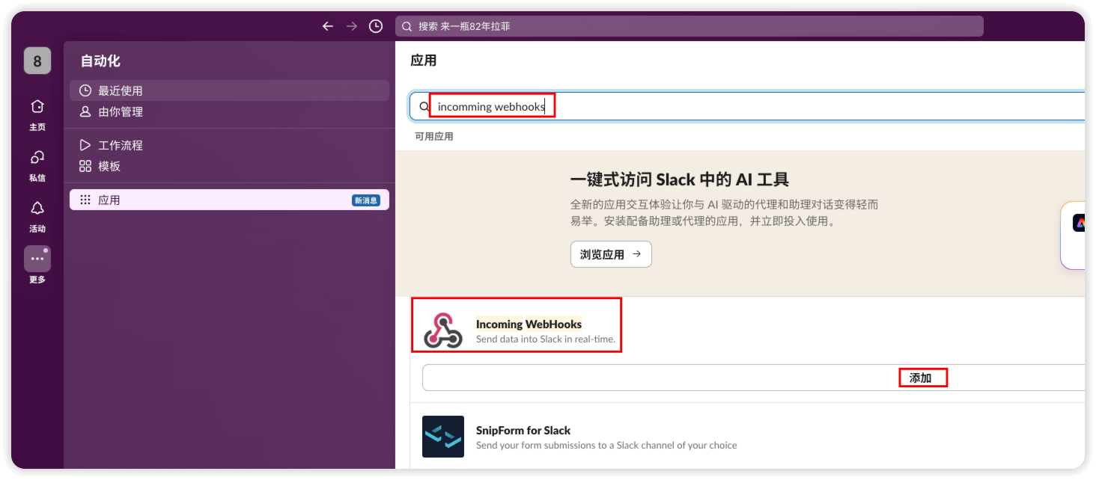Click the AI app icon on the banner's right edge
1096x480 pixels.
pyautogui.click(x=1078, y=223)
